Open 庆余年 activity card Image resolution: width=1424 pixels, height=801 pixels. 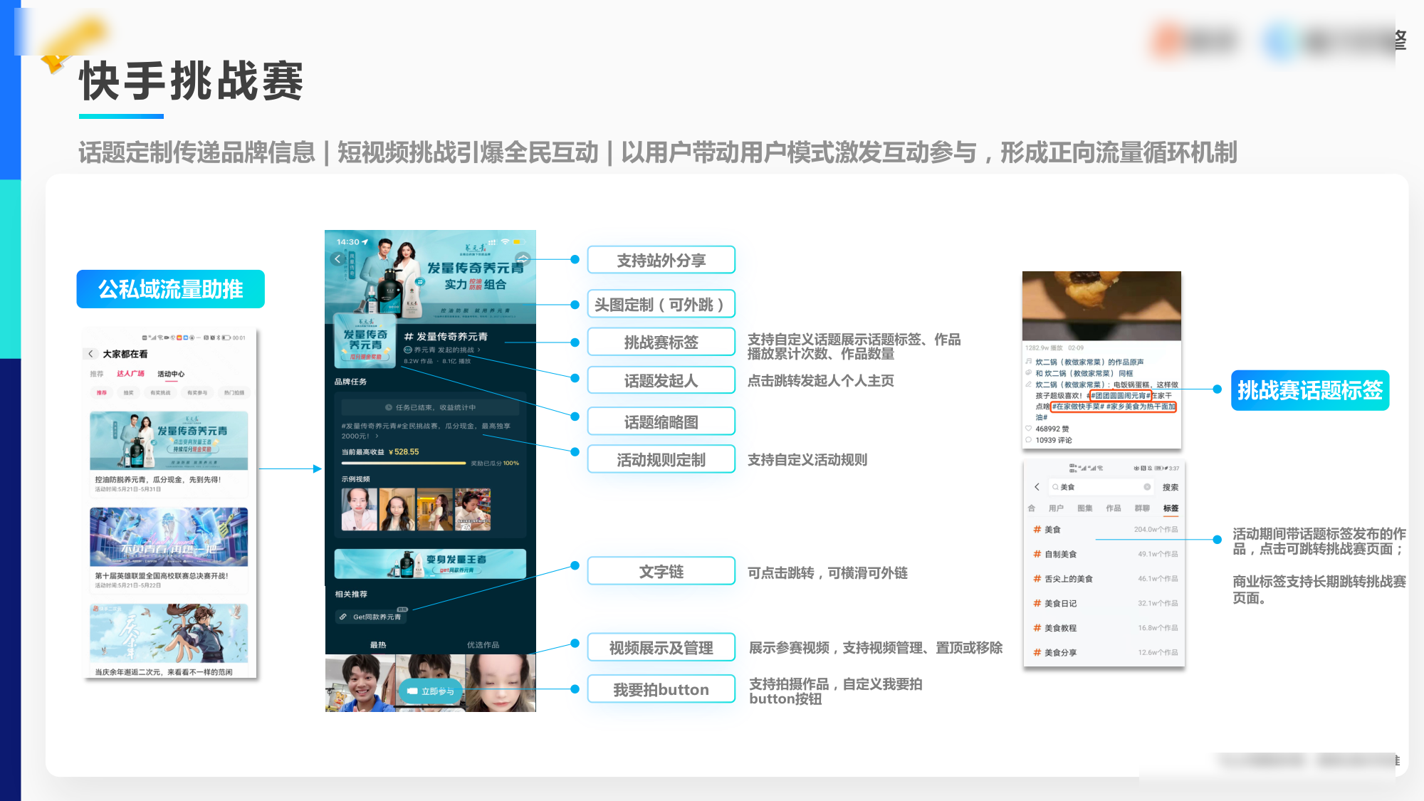(x=169, y=640)
